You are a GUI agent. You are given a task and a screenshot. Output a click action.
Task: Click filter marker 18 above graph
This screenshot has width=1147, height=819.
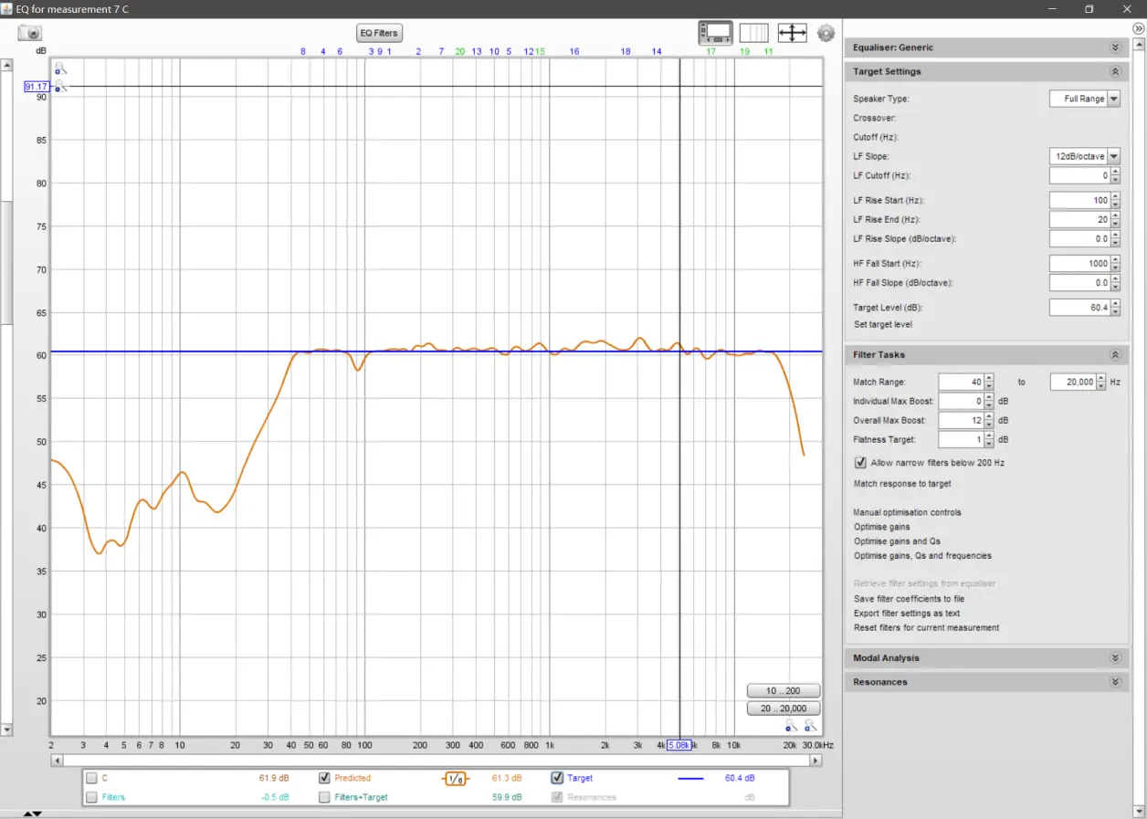[x=626, y=52]
